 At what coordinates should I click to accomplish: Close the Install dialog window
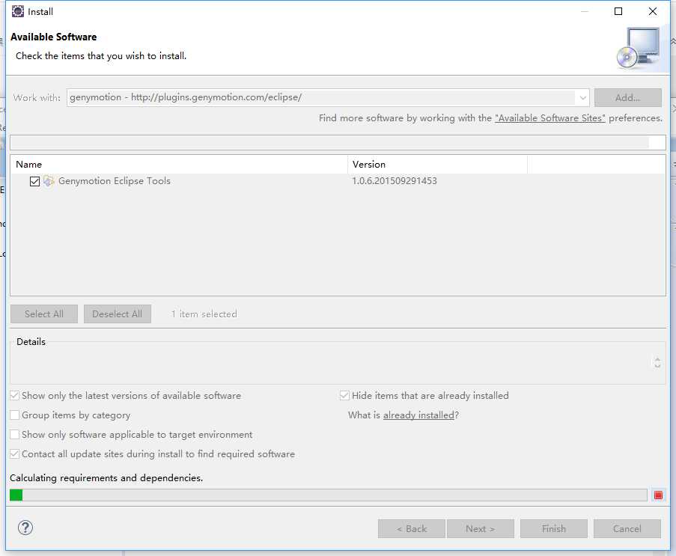tap(653, 12)
